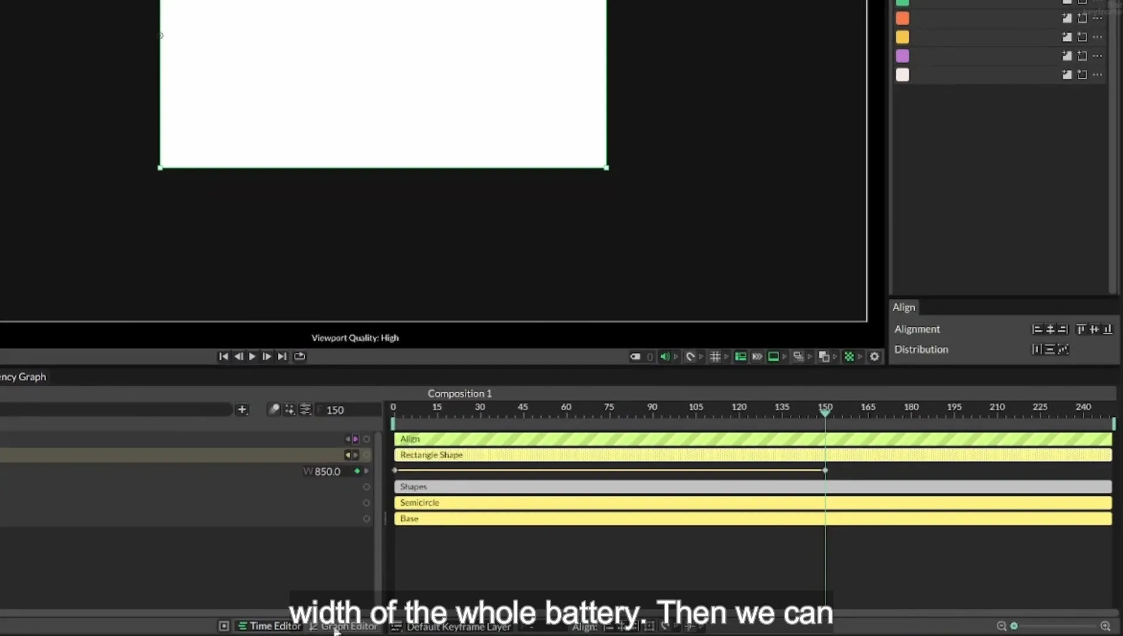Open the viewport settings gear
The image size is (1123, 636).
click(x=874, y=357)
